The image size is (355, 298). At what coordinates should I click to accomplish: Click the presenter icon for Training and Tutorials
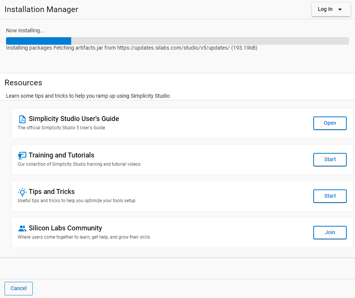tap(22, 156)
